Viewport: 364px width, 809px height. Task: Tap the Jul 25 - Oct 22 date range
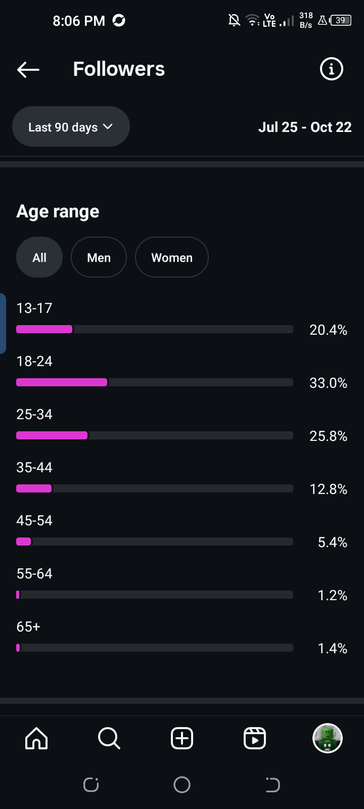(305, 127)
